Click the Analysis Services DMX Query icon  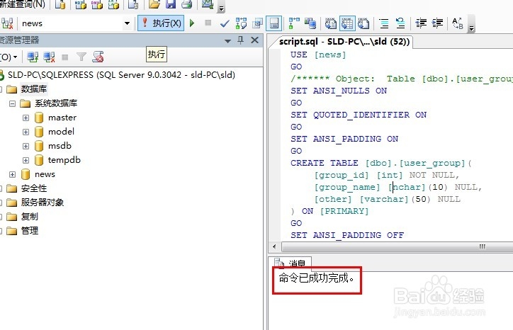[x=97, y=4]
